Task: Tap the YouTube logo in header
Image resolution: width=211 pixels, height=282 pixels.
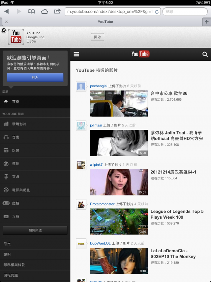Action: point(140,54)
